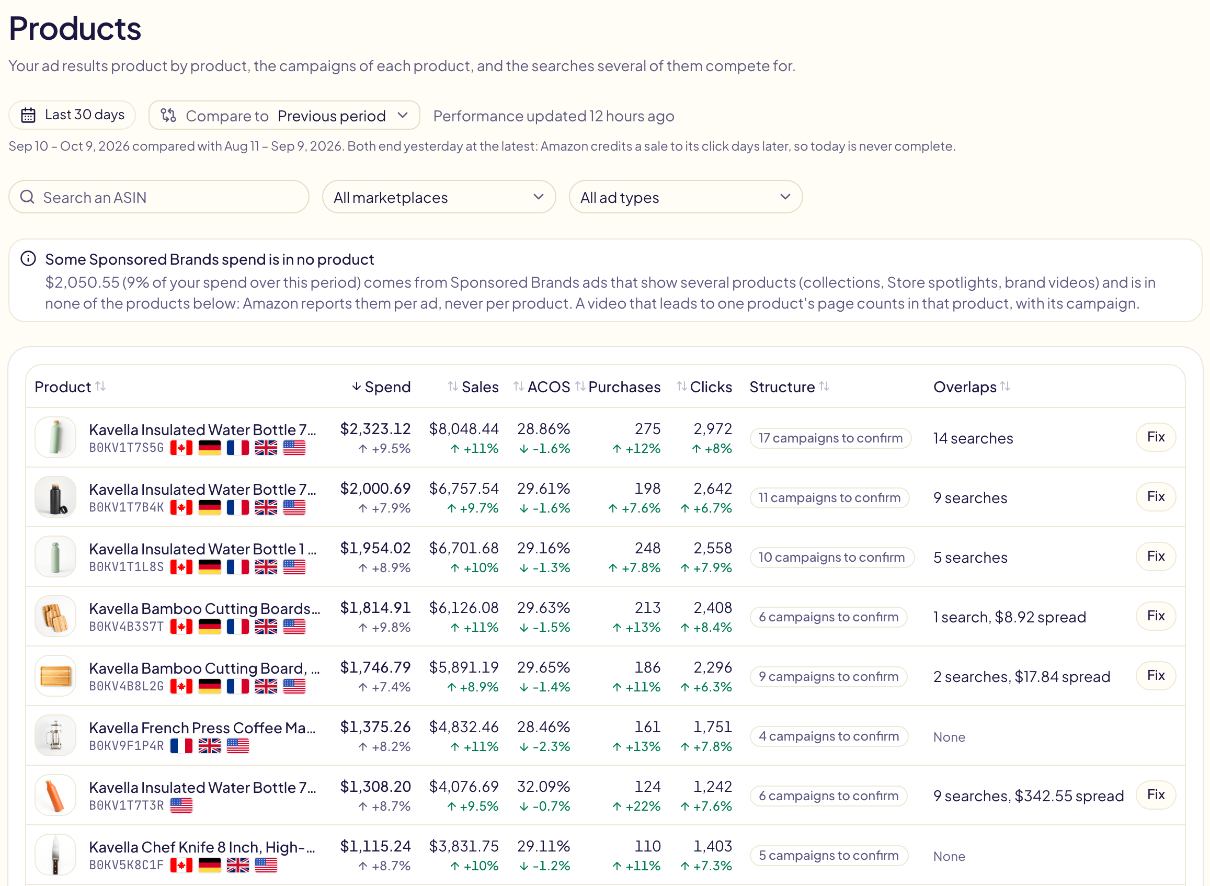Click the green bottle thumbnail for B0KV1T7S5G
Image resolution: width=1210 pixels, height=886 pixels.
(x=55, y=437)
